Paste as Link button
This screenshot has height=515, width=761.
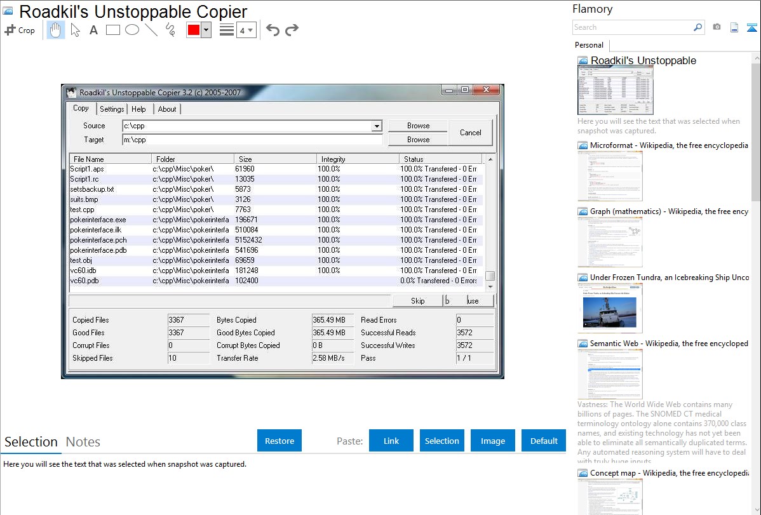391,441
